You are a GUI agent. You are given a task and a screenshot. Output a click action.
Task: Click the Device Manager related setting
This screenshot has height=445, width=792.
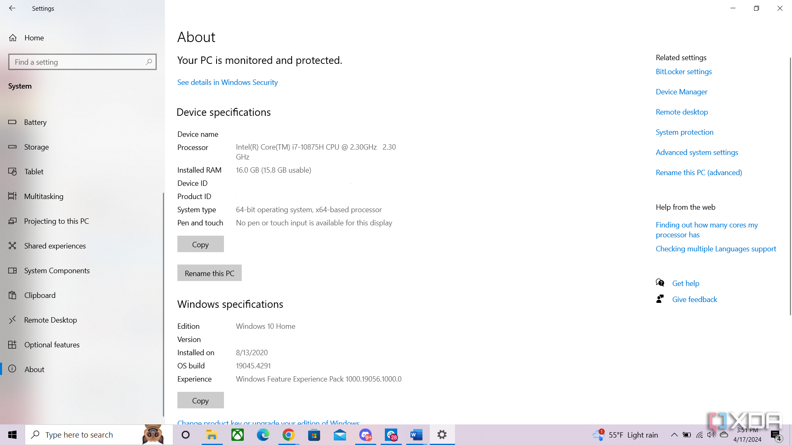point(681,91)
